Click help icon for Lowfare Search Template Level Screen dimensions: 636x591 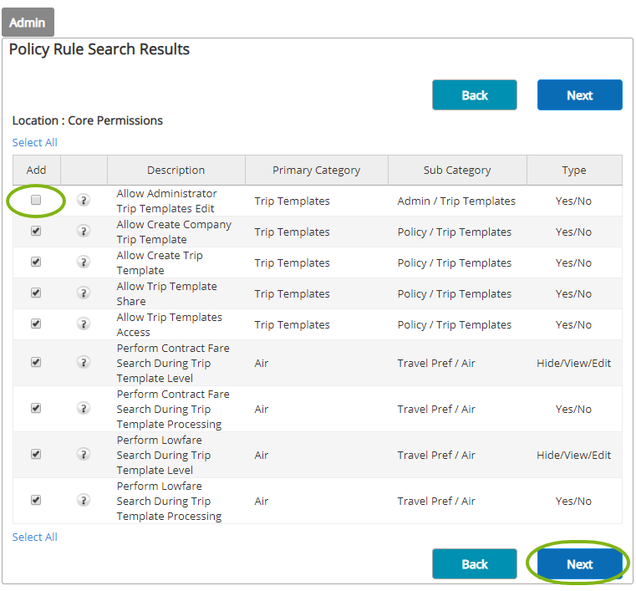tap(84, 455)
